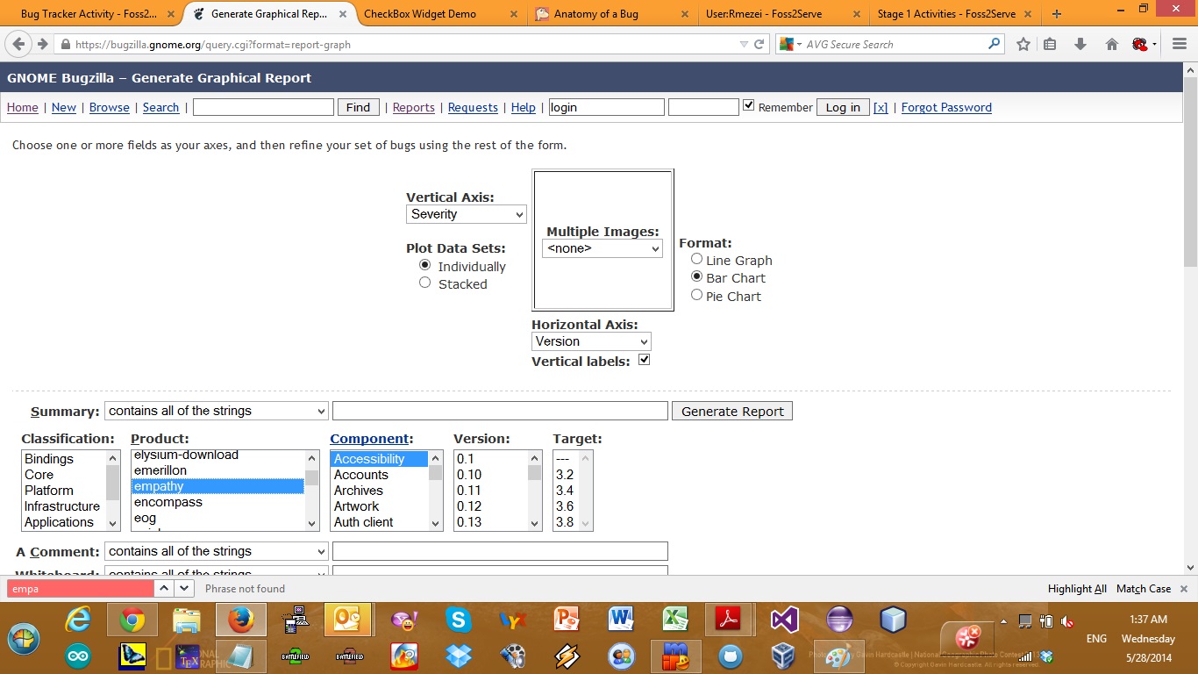Bookmark this page with the star icon
This screenshot has width=1198, height=674.
tap(1023, 44)
